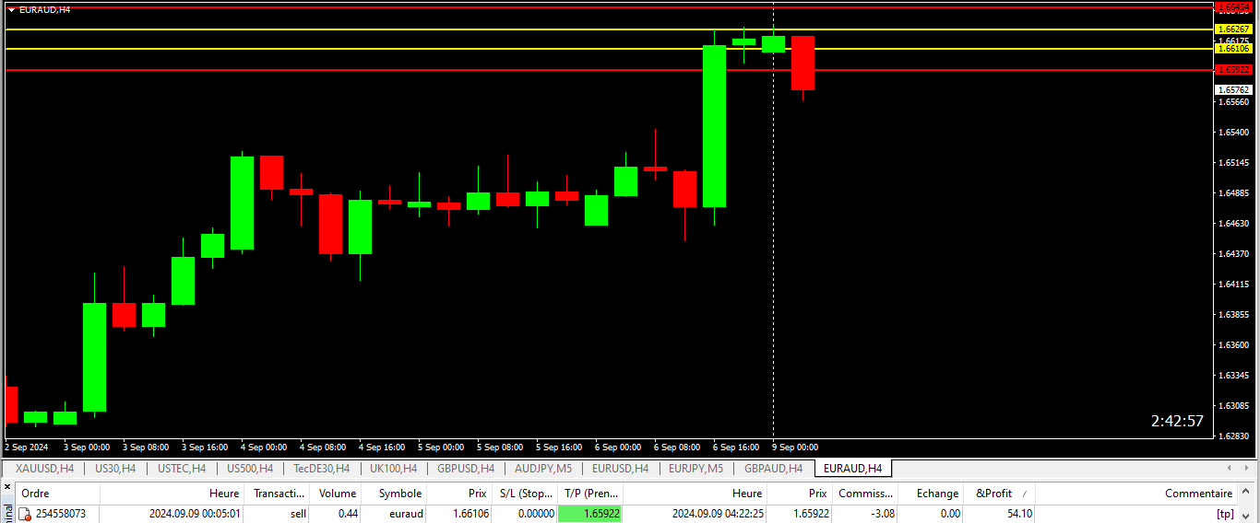Open the TecDE30,H4 chart tab
The height and width of the screenshot is (523, 1260).
tap(321, 468)
